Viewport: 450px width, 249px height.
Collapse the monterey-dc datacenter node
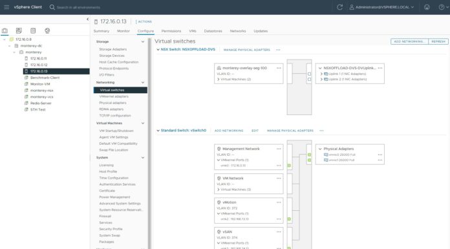click(x=10, y=46)
